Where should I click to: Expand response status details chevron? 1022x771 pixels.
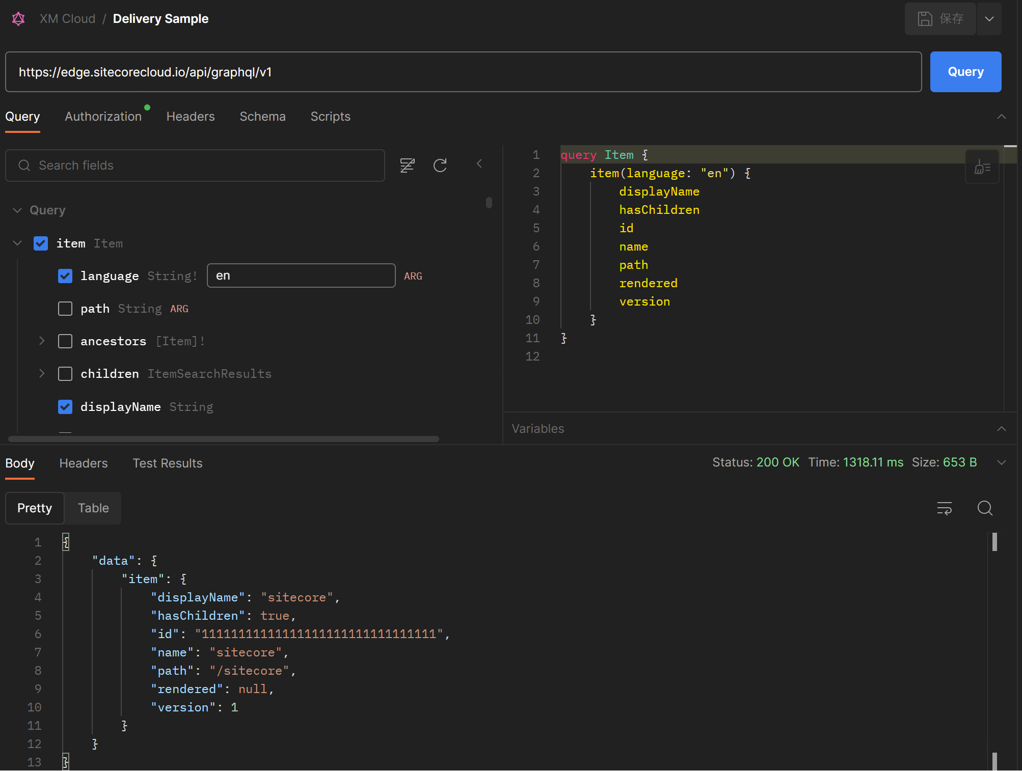coord(1001,462)
